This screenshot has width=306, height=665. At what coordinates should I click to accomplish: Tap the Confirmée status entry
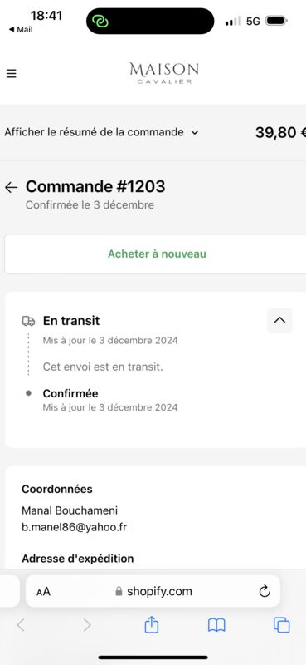(70, 393)
